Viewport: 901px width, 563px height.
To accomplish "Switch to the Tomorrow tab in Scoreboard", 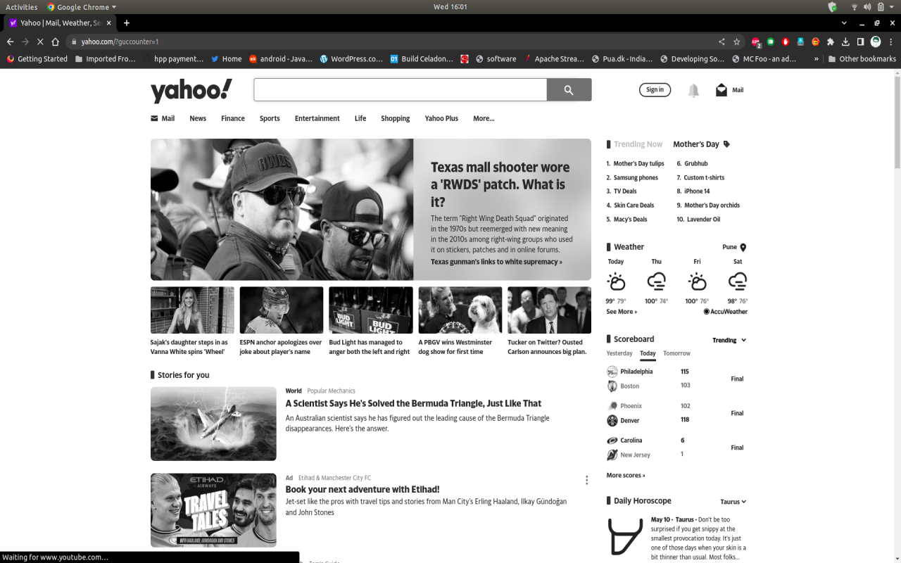I will pos(676,353).
